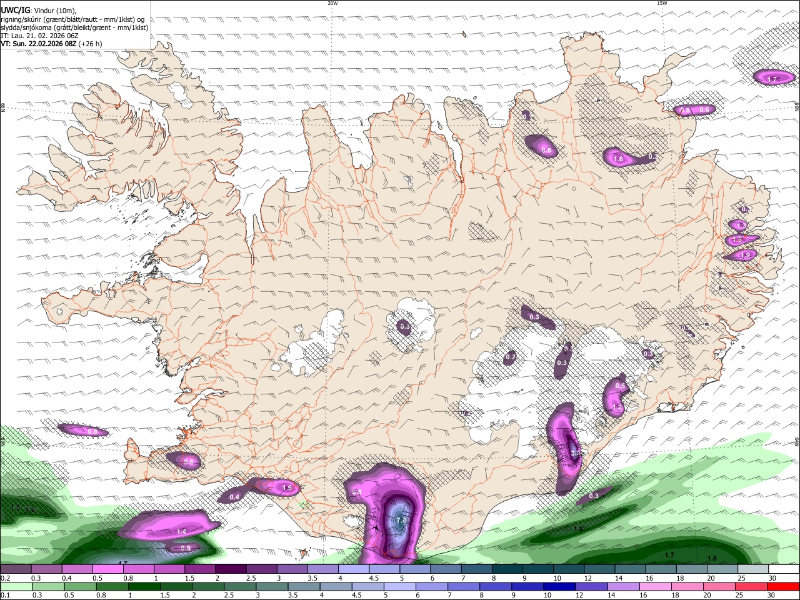Click '1.5' value in the East Fjords
The height and width of the screenshot is (600, 800).
pos(737,239)
